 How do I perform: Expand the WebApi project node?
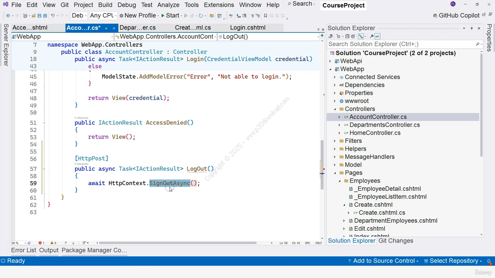(x=330, y=61)
